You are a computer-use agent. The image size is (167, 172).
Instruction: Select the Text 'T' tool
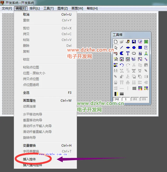click(128, 53)
